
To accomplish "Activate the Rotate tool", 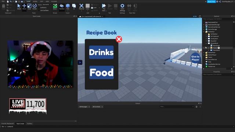I will click(35, 7).
